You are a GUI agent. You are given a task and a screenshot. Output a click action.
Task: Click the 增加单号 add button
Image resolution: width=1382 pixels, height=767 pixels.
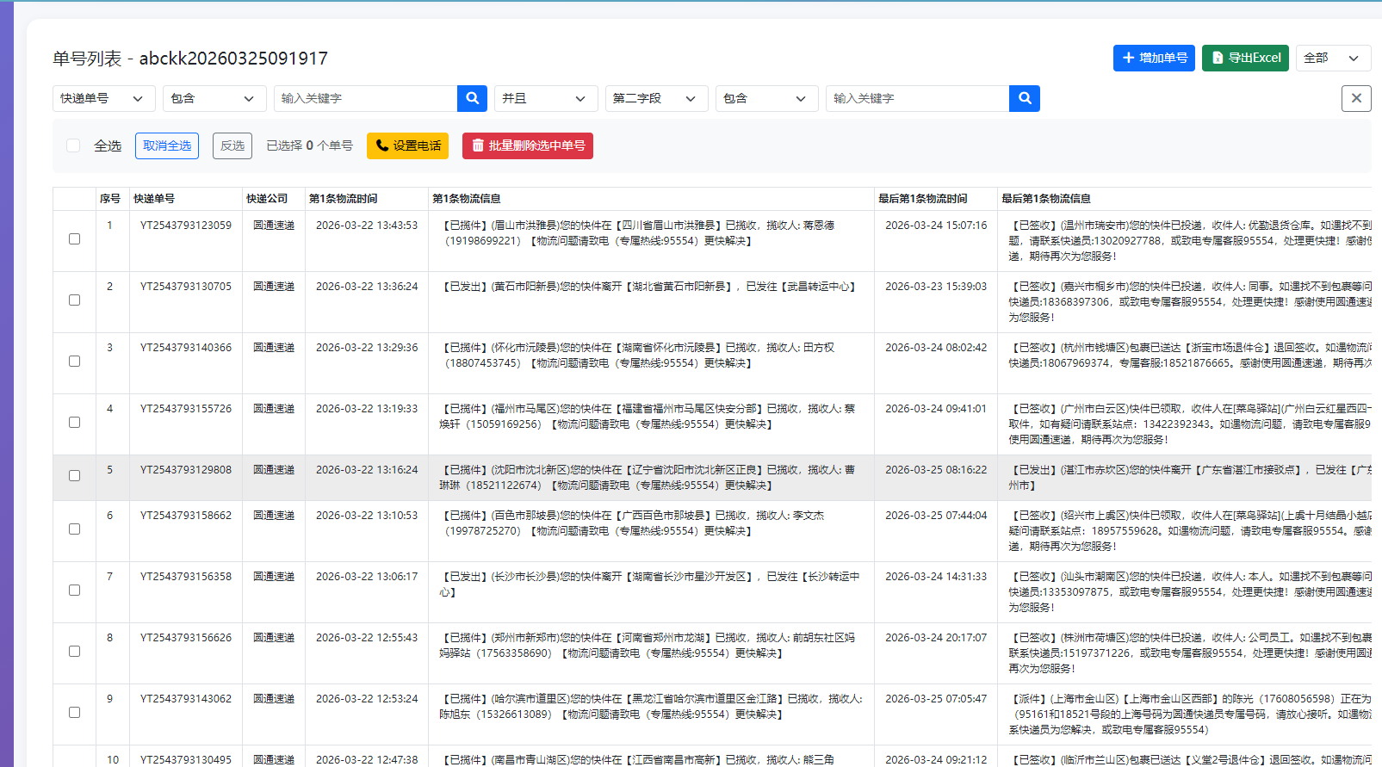(1154, 58)
